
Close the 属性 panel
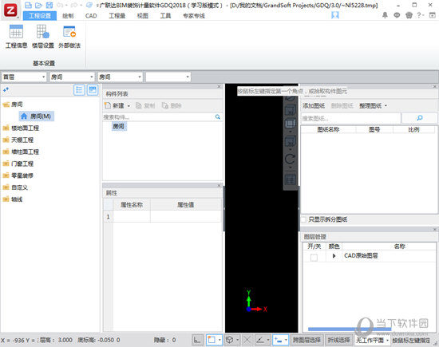point(219,186)
